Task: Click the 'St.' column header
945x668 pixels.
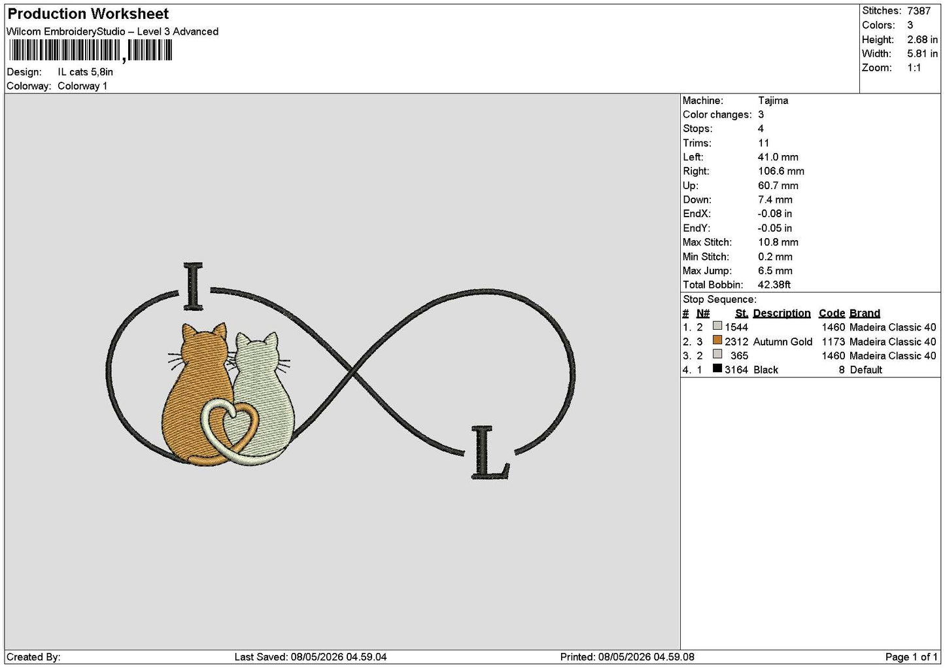Action: point(742,313)
